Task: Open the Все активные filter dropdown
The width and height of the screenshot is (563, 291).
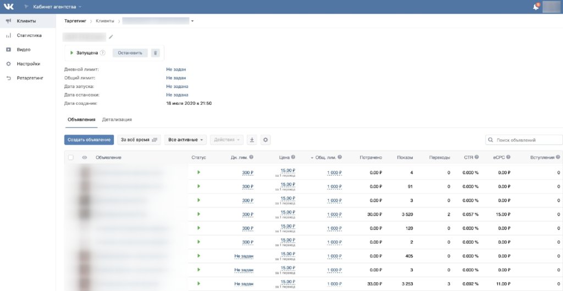Action: (185, 140)
